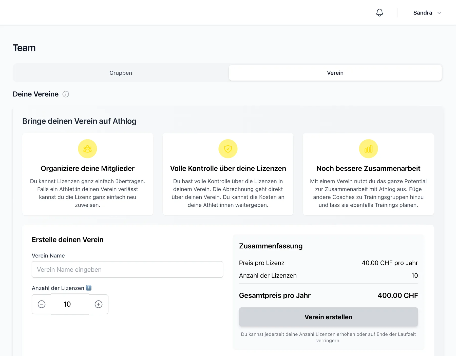Click the members group icon
Viewport: 456px width, 356px height.
pyautogui.click(x=87, y=149)
